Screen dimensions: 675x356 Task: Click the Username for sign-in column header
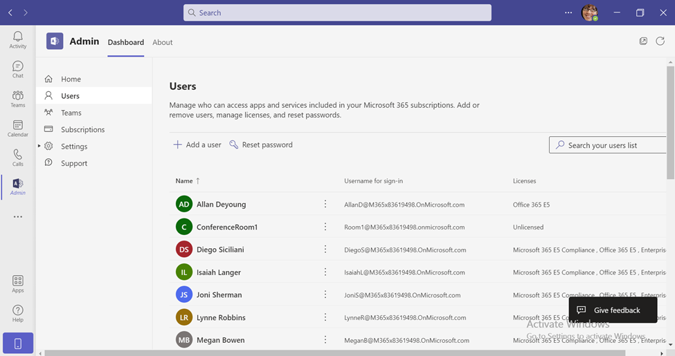pos(374,181)
